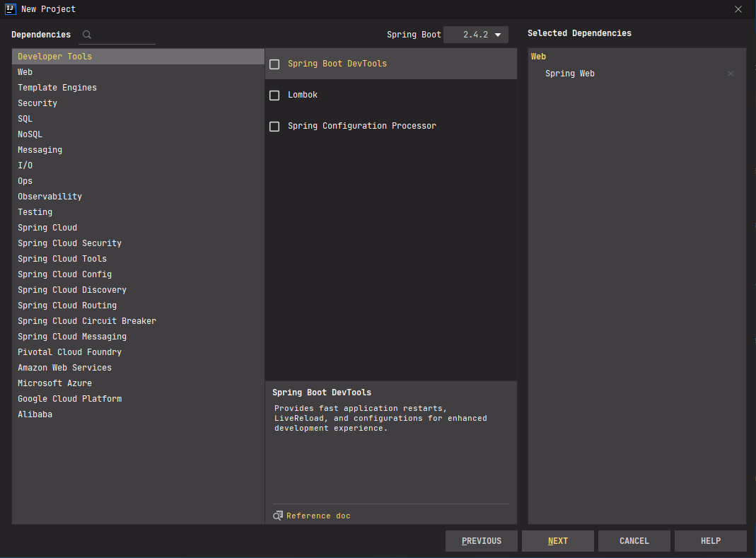Click the Spring Boot DevTools label
The height and width of the screenshot is (558, 756).
(337, 64)
